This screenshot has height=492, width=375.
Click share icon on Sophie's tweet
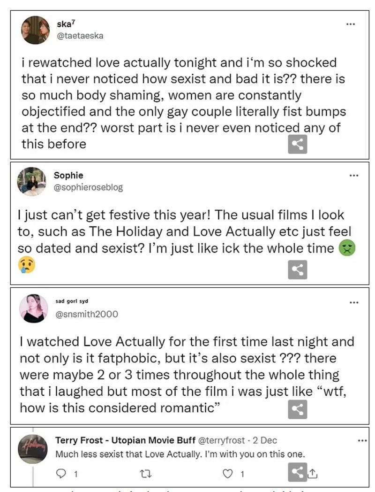click(297, 269)
